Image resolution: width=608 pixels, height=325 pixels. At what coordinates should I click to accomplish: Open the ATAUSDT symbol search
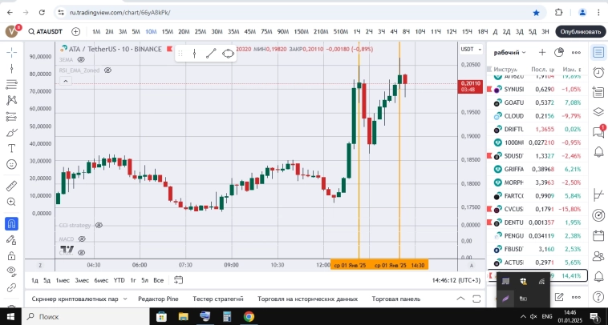click(x=46, y=31)
